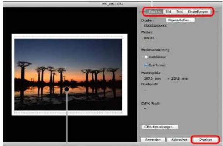Select the Querformat radio button

point(146,65)
